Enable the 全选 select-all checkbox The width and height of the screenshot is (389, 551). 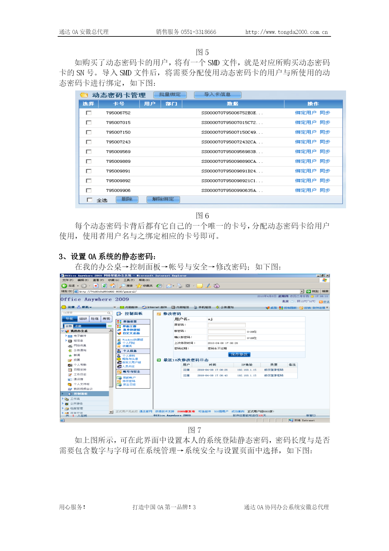tap(90, 200)
